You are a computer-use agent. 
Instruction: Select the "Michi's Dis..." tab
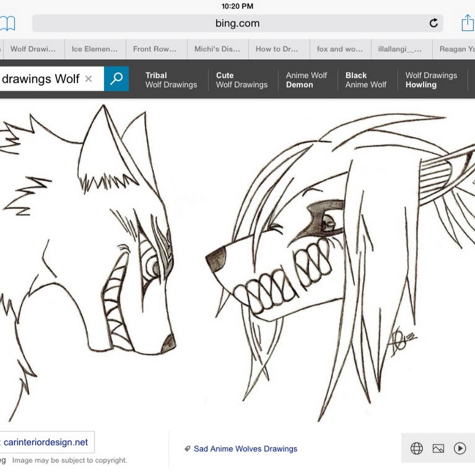217,49
